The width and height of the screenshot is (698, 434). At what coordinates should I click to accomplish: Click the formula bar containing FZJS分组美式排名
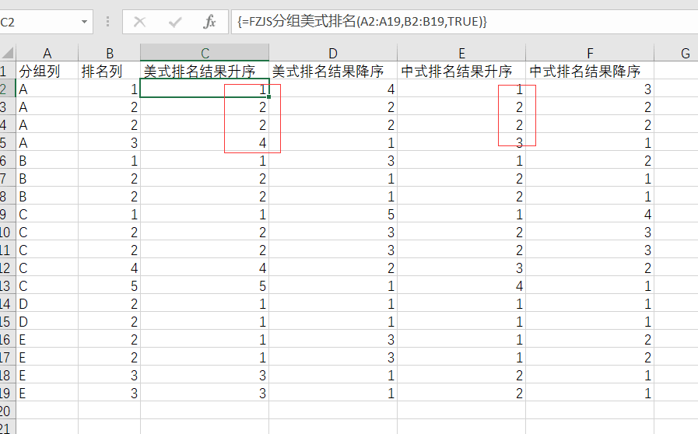(465, 22)
